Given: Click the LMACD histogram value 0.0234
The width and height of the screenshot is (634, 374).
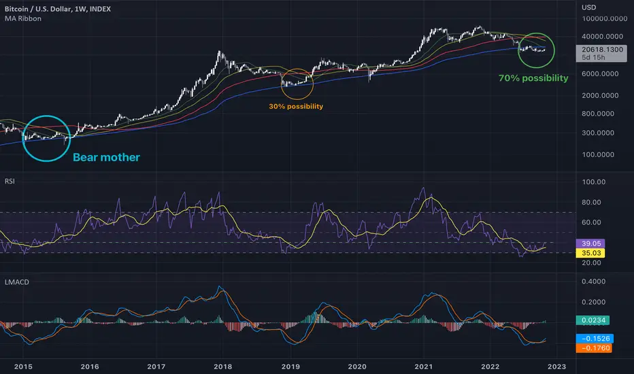Looking at the screenshot, I should (x=593, y=320).
